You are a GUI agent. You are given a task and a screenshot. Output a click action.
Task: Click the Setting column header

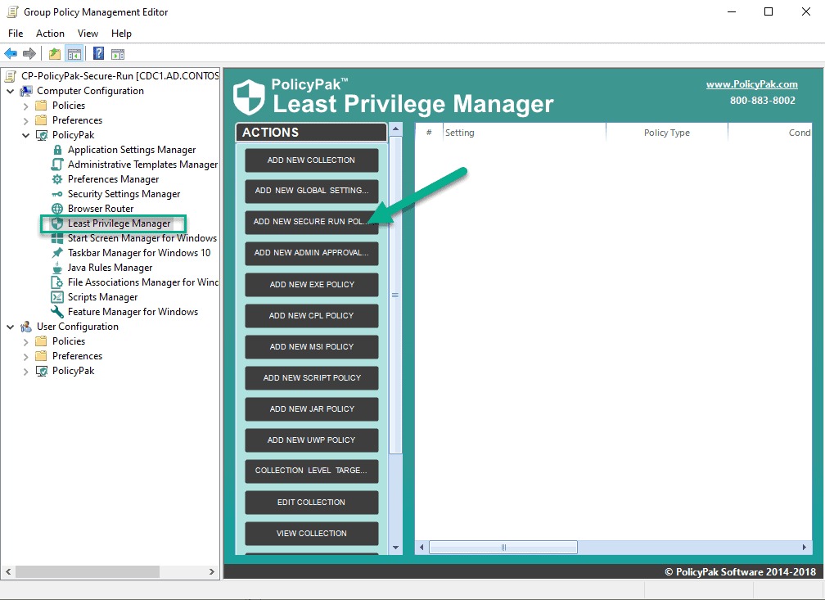coord(524,133)
